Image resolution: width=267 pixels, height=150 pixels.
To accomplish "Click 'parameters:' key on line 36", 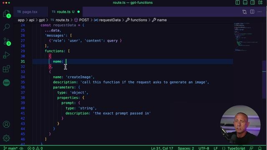I will point(64,87).
